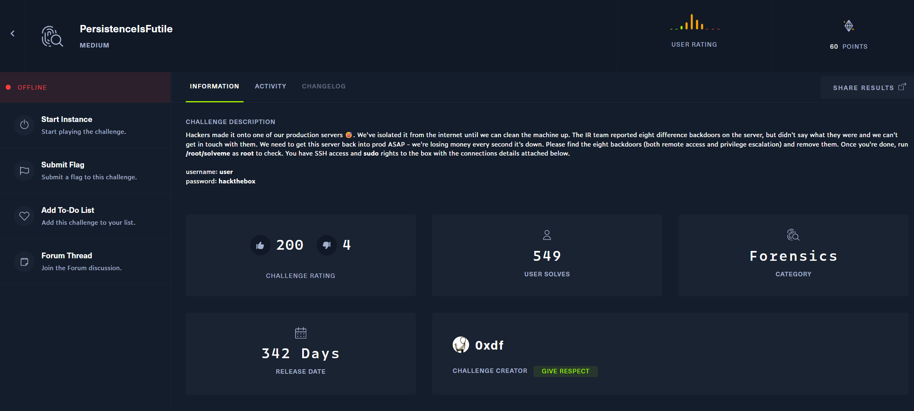Click the CHALLENGE DESCRIPTION heading
Viewport: 914px width, 411px height.
click(230, 122)
